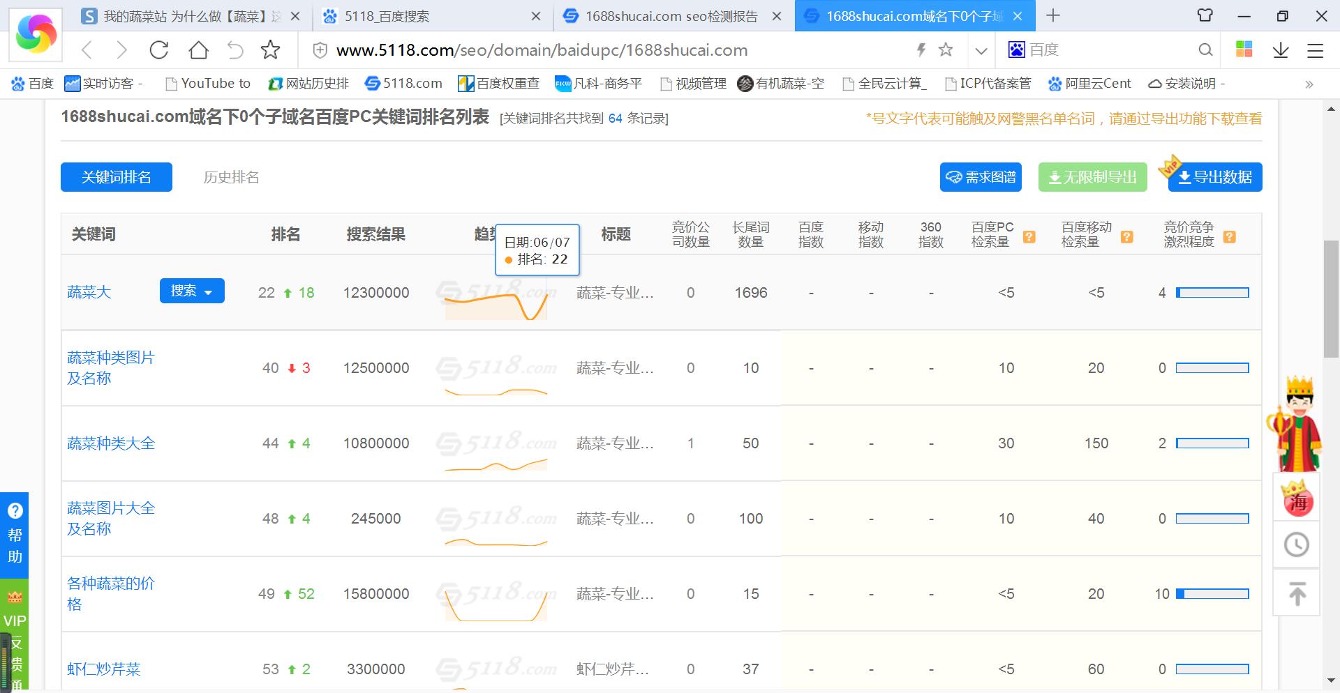The height and width of the screenshot is (693, 1340).
Task: Click the 搜索结果 column header
Action: [376, 234]
